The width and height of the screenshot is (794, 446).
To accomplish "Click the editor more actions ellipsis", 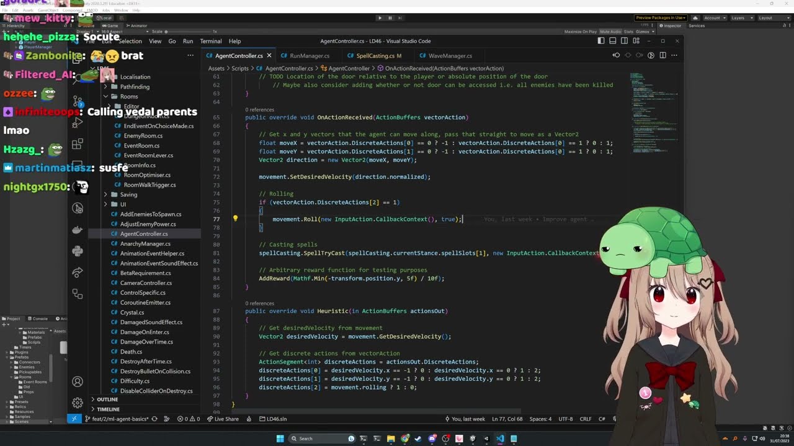I will (674, 56).
